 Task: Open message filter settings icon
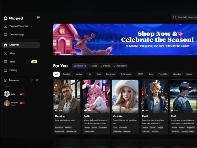pyautogui.click(x=37, y=80)
